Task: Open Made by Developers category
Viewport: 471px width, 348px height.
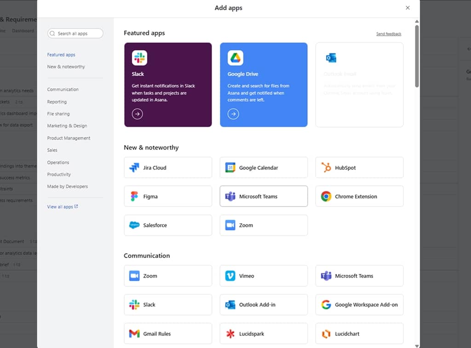Action: point(67,186)
